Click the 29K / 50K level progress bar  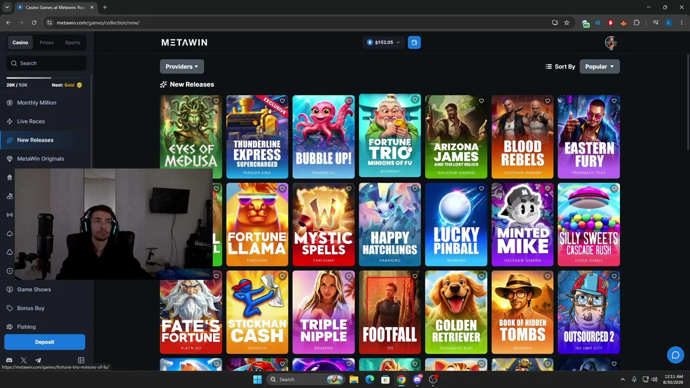(44, 78)
